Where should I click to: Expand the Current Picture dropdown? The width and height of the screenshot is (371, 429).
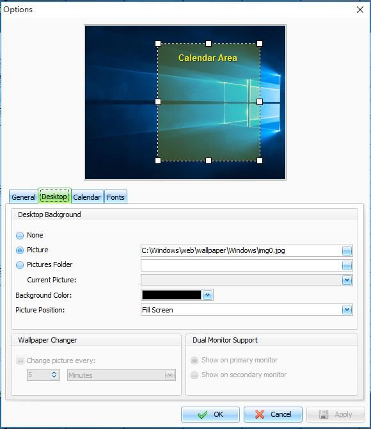point(347,280)
